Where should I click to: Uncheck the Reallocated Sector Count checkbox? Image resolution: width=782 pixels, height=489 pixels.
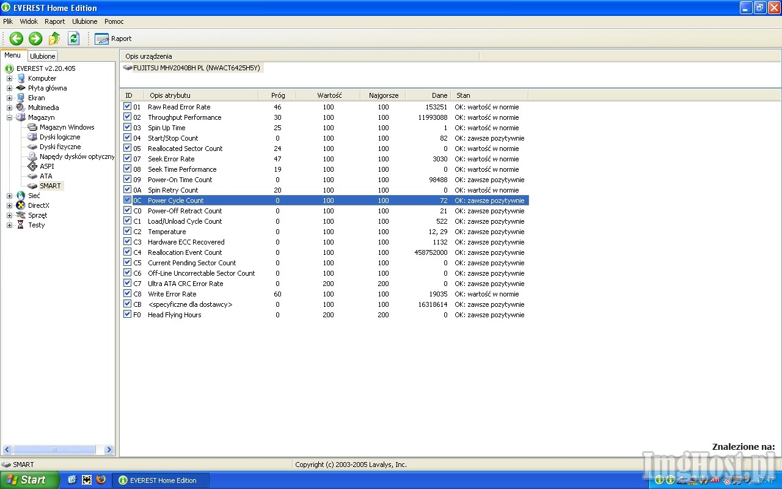pyautogui.click(x=127, y=148)
